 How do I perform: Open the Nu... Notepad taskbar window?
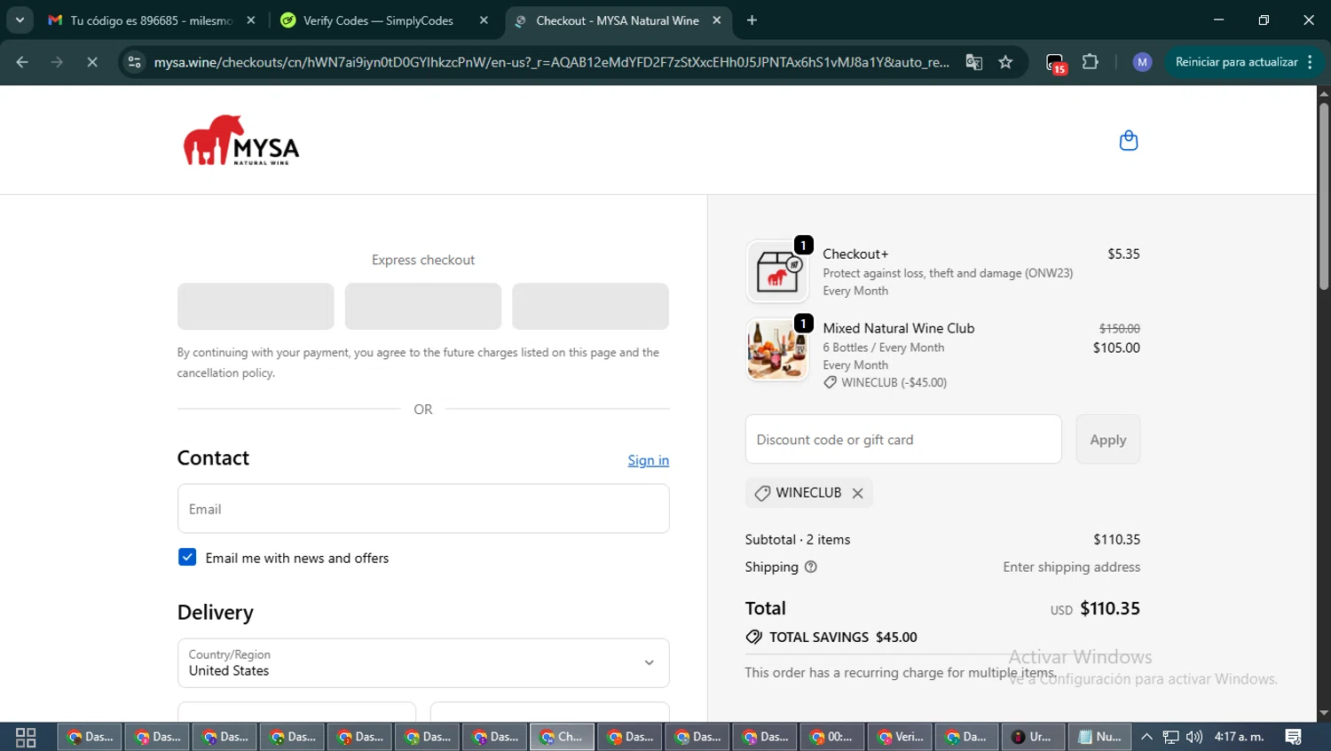pyautogui.click(x=1099, y=737)
